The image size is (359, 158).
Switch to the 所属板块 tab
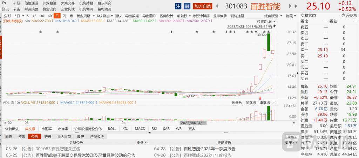(x=97, y=137)
